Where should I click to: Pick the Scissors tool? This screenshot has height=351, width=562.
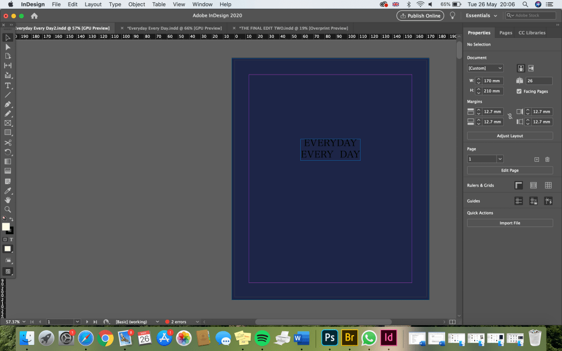tap(8, 143)
